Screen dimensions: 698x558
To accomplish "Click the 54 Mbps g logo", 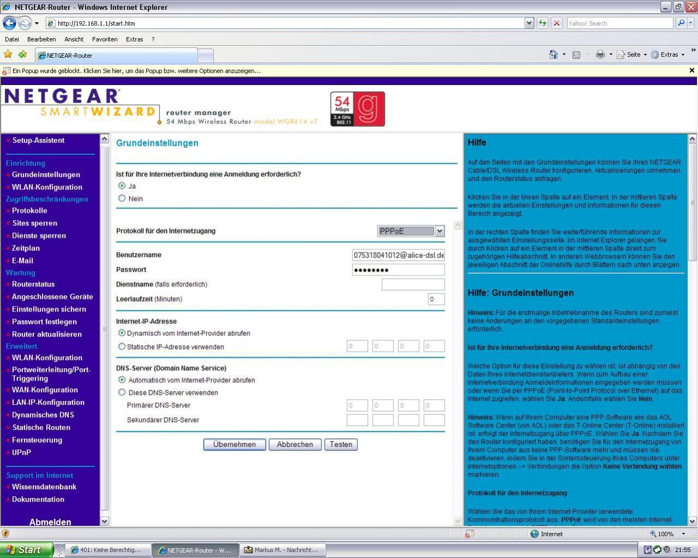I will [x=357, y=109].
